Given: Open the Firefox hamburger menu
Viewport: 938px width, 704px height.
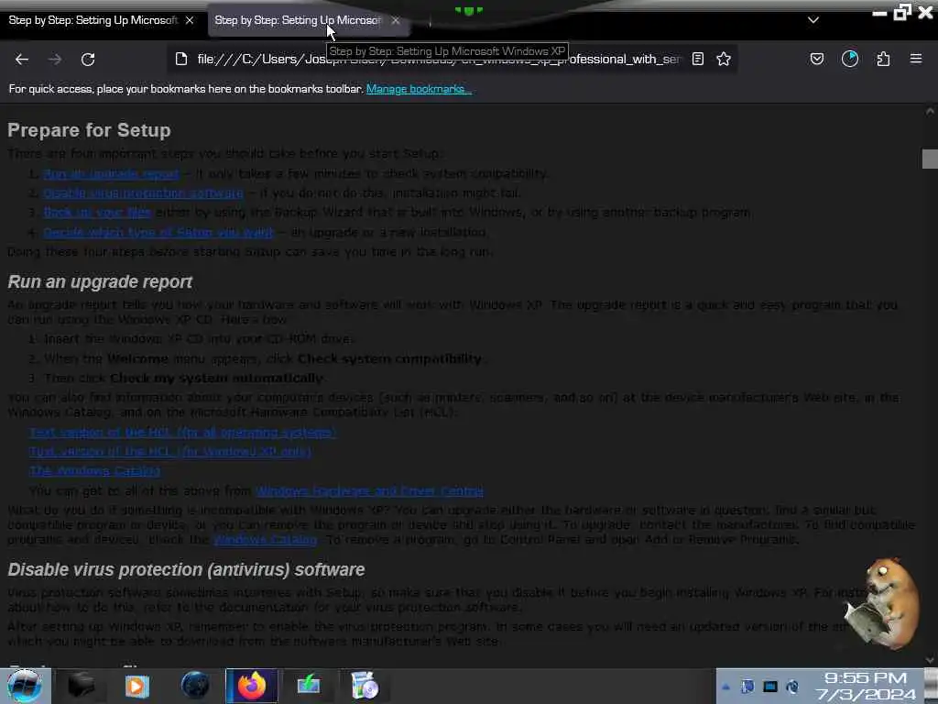Looking at the screenshot, I should (916, 59).
